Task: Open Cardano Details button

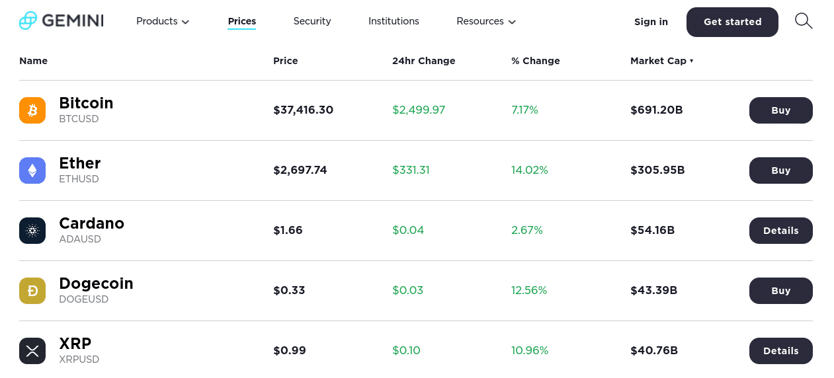Action: pos(780,231)
